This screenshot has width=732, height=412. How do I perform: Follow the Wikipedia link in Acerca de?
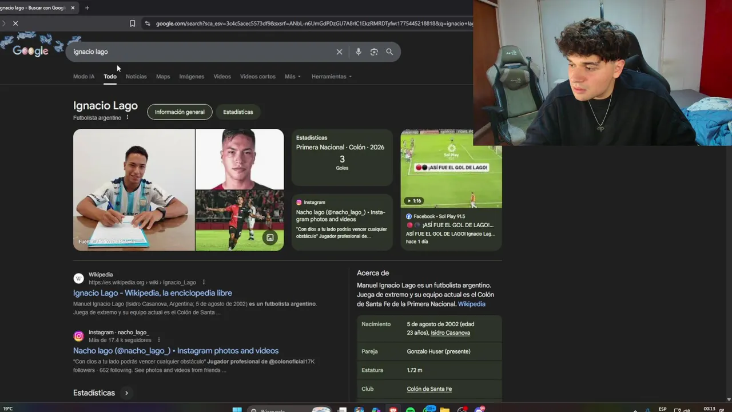coord(471,304)
